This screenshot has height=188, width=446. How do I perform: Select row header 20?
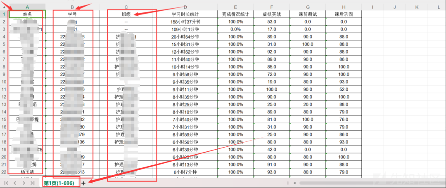tap(4, 157)
